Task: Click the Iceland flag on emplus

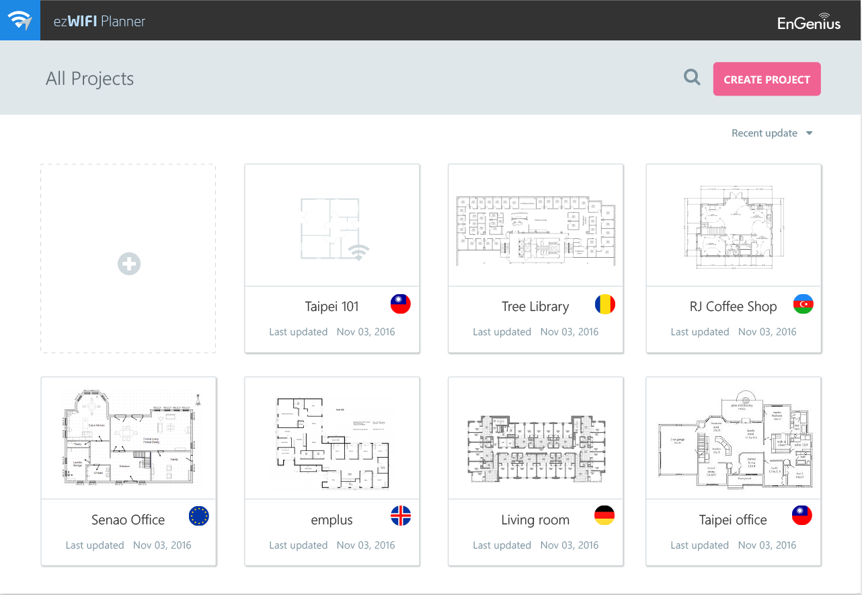Action: point(401,516)
